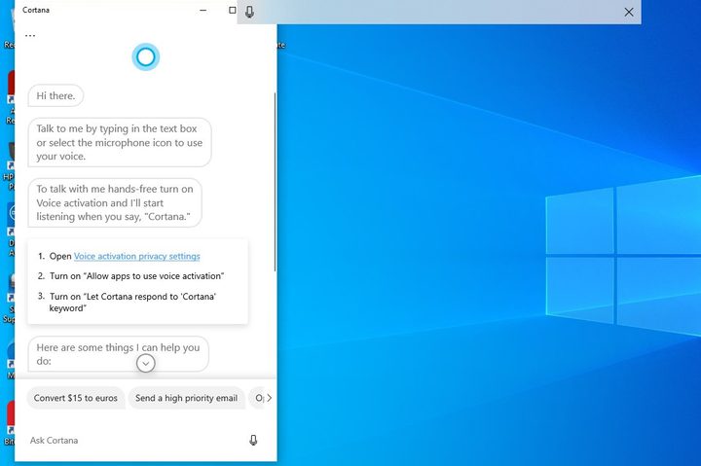Click the 'Talk to me by typing' message
This screenshot has height=466, width=701.
pos(120,143)
